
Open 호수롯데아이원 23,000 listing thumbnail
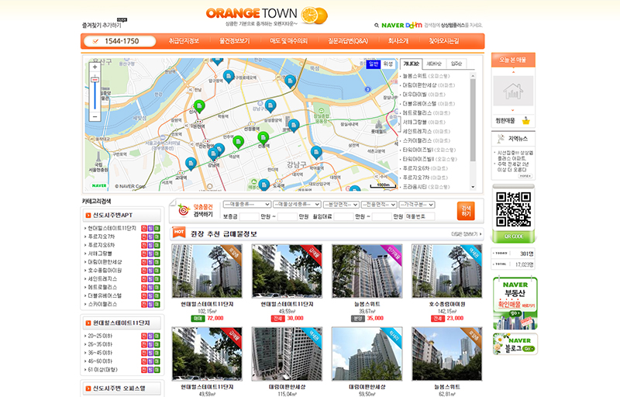[x=447, y=271]
